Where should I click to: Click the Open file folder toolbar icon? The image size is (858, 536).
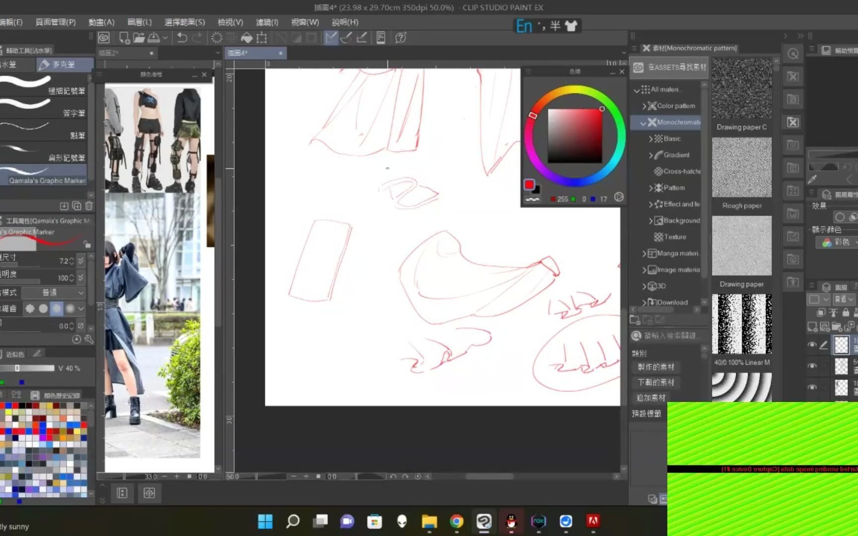pyautogui.click(x=139, y=38)
